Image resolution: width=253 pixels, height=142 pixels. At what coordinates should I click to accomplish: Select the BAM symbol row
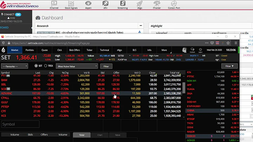[4, 80]
